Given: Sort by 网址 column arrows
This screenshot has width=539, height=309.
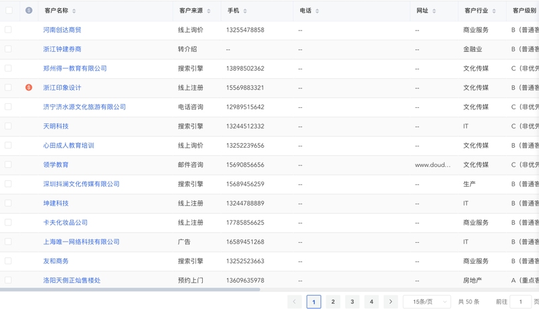Looking at the screenshot, I should coord(434,11).
